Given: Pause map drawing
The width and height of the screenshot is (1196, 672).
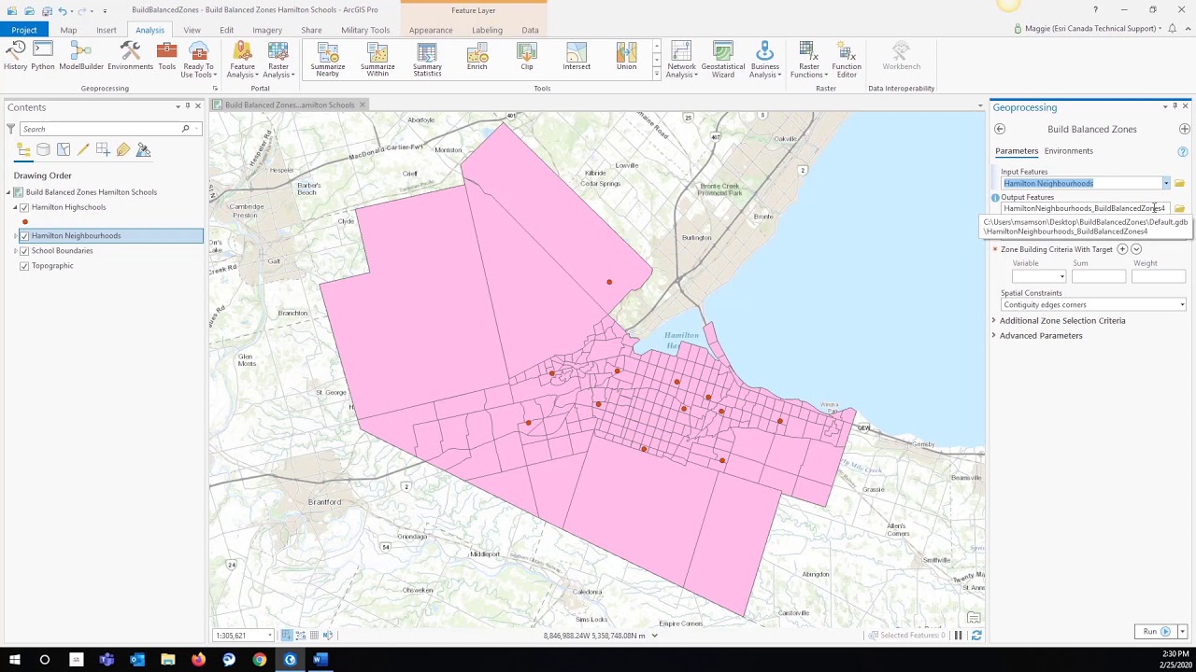Looking at the screenshot, I should (x=958, y=636).
